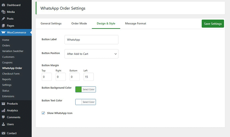The image size is (230, 137).
Task: Open Variation Swatcher submenu link
Action: point(13,51)
